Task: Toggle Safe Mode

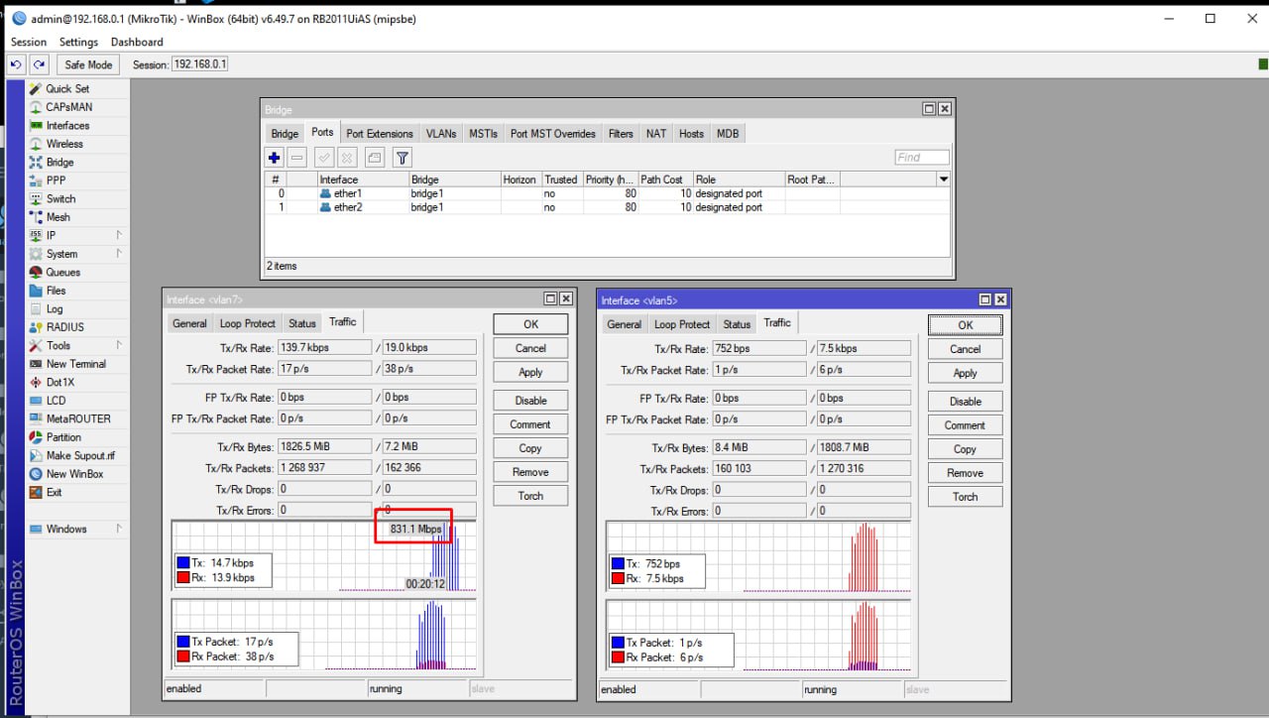Action: pyautogui.click(x=88, y=64)
